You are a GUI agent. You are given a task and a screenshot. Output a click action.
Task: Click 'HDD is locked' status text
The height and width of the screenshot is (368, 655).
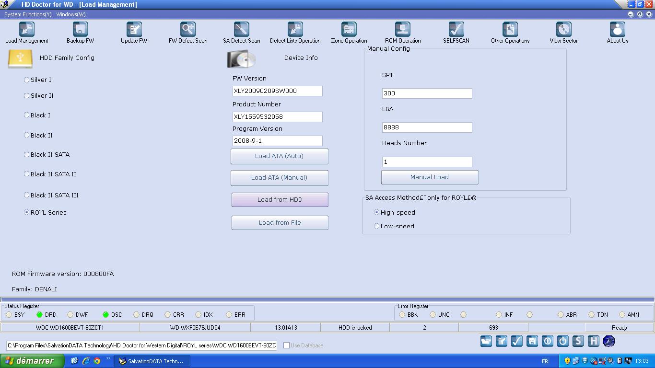pyautogui.click(x=355, y=328)
